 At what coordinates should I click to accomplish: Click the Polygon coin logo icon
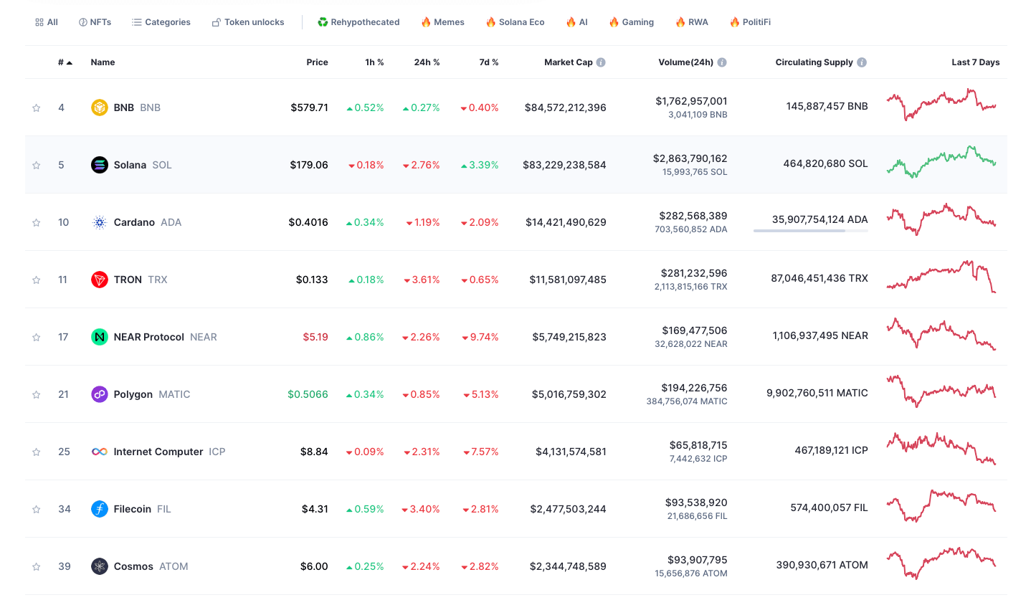click(100, 394)
